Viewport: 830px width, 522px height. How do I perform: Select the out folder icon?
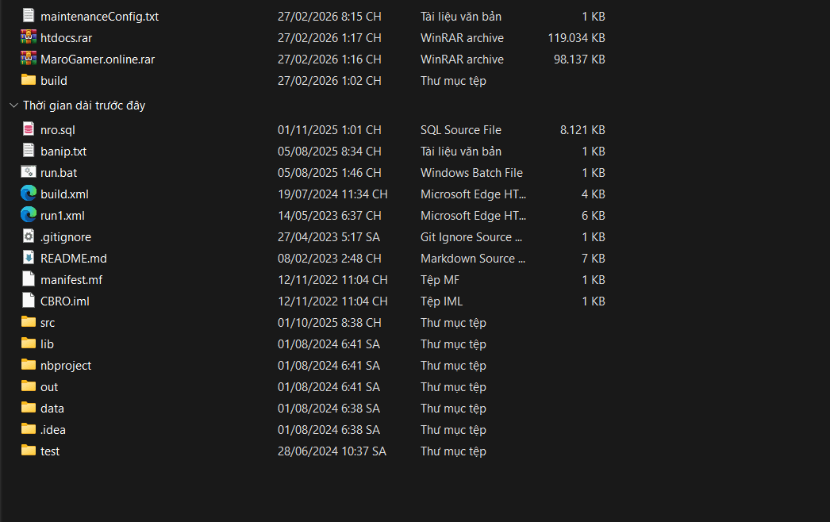[x=29, y=386]
